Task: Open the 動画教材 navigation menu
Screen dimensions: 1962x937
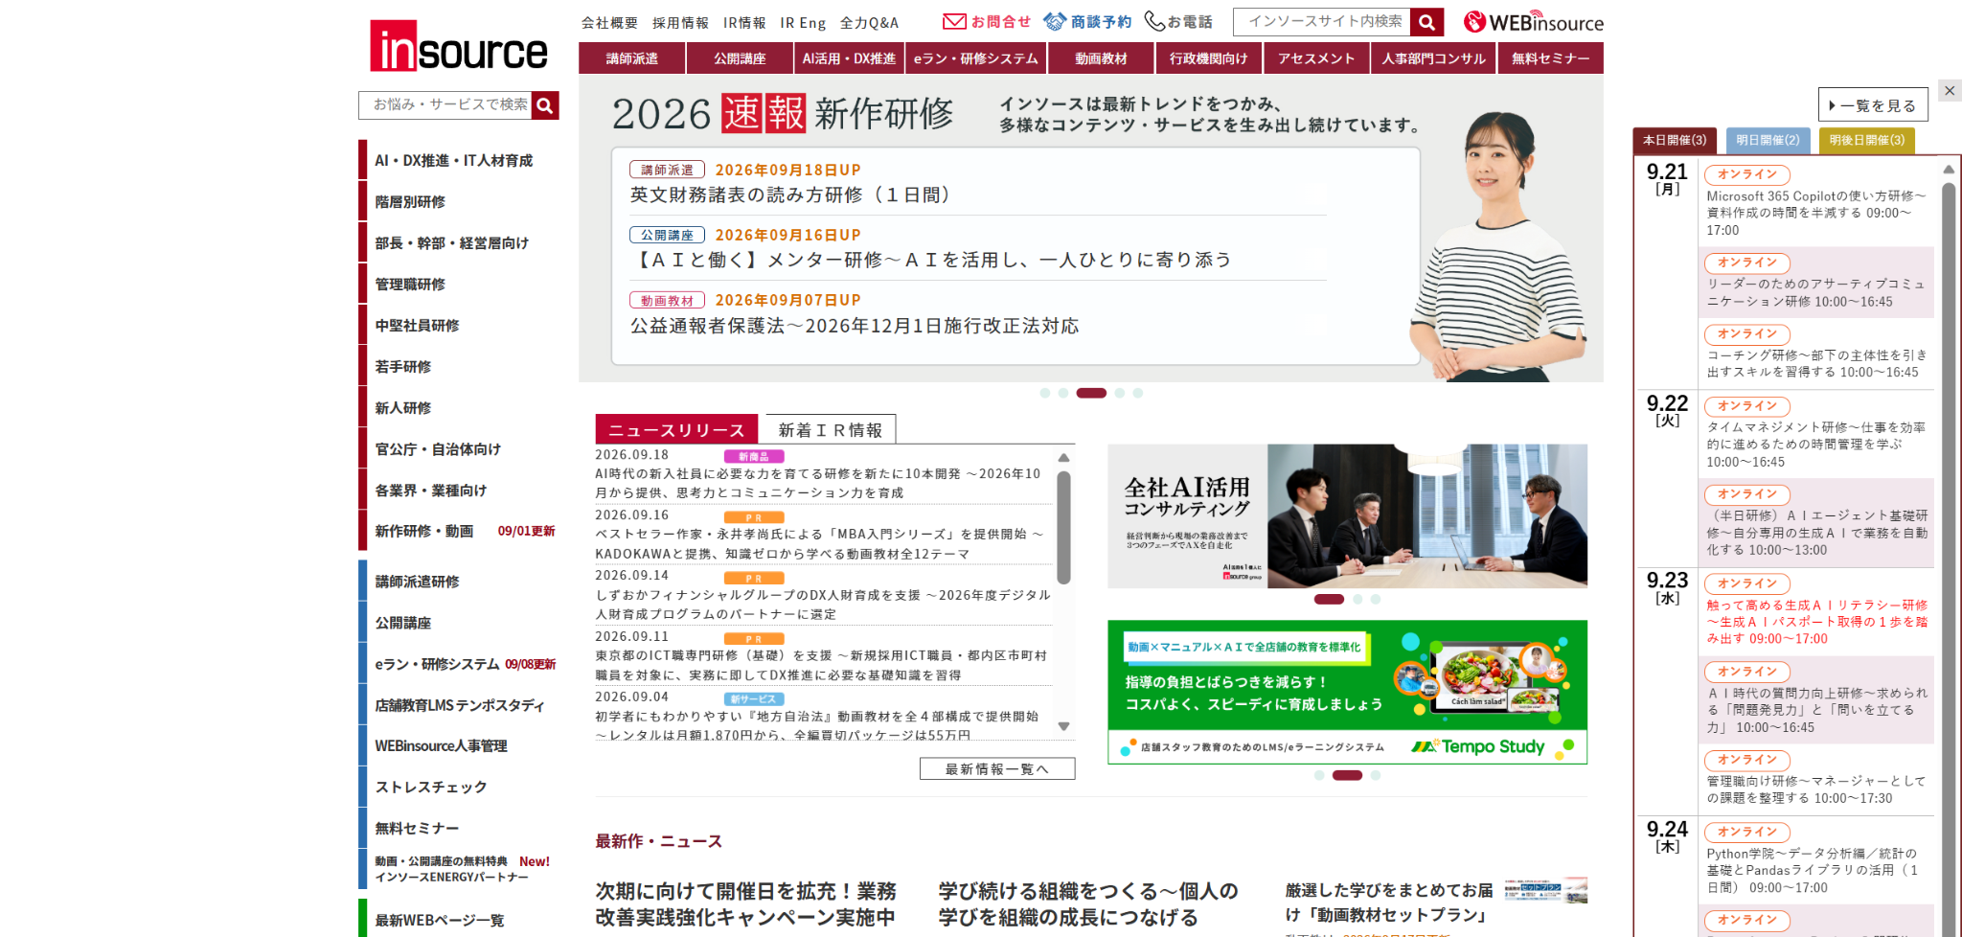Action: [1101, 58]
